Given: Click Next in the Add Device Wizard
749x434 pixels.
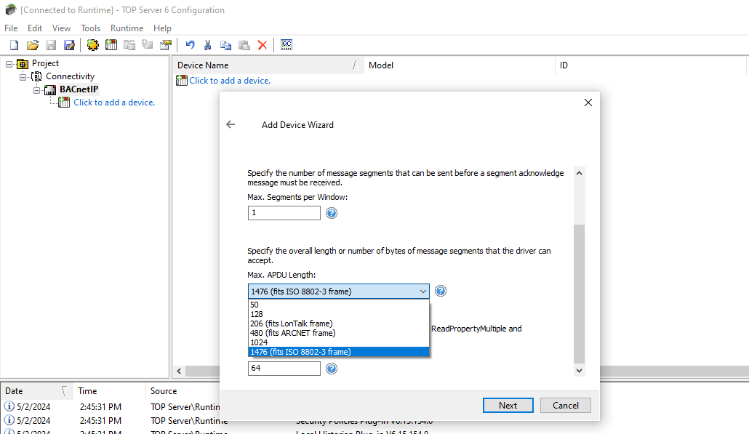Looking at the screenshot, I should [x=508, y=405].
